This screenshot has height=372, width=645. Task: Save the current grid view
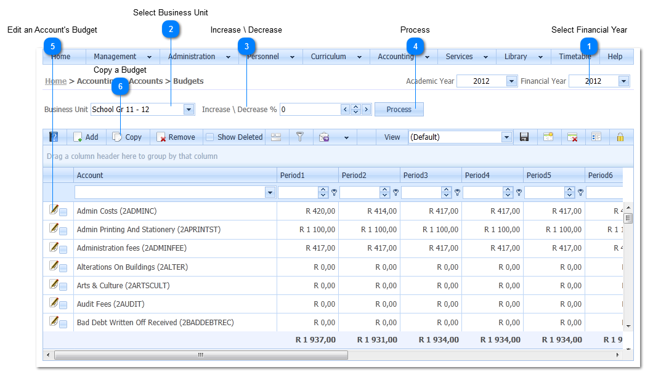tap(524, 137)
